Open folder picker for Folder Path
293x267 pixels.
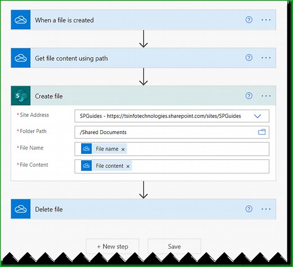pyautogui.click(x=262, y=132)
